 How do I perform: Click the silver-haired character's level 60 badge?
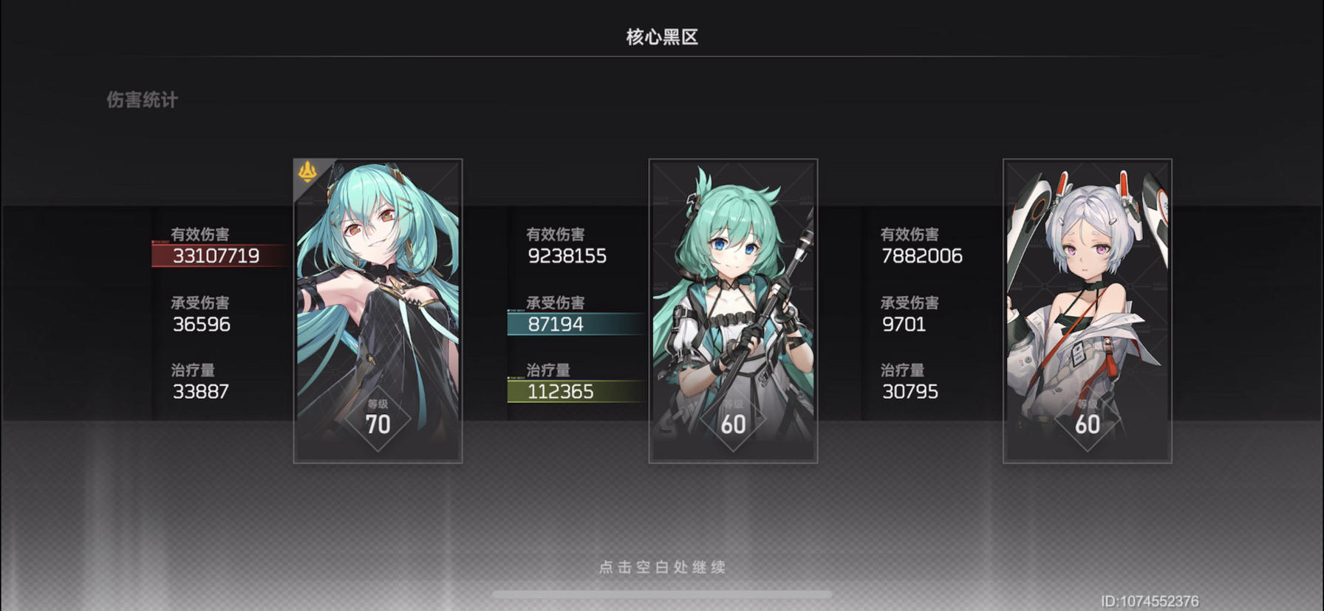pos(1087,419)
